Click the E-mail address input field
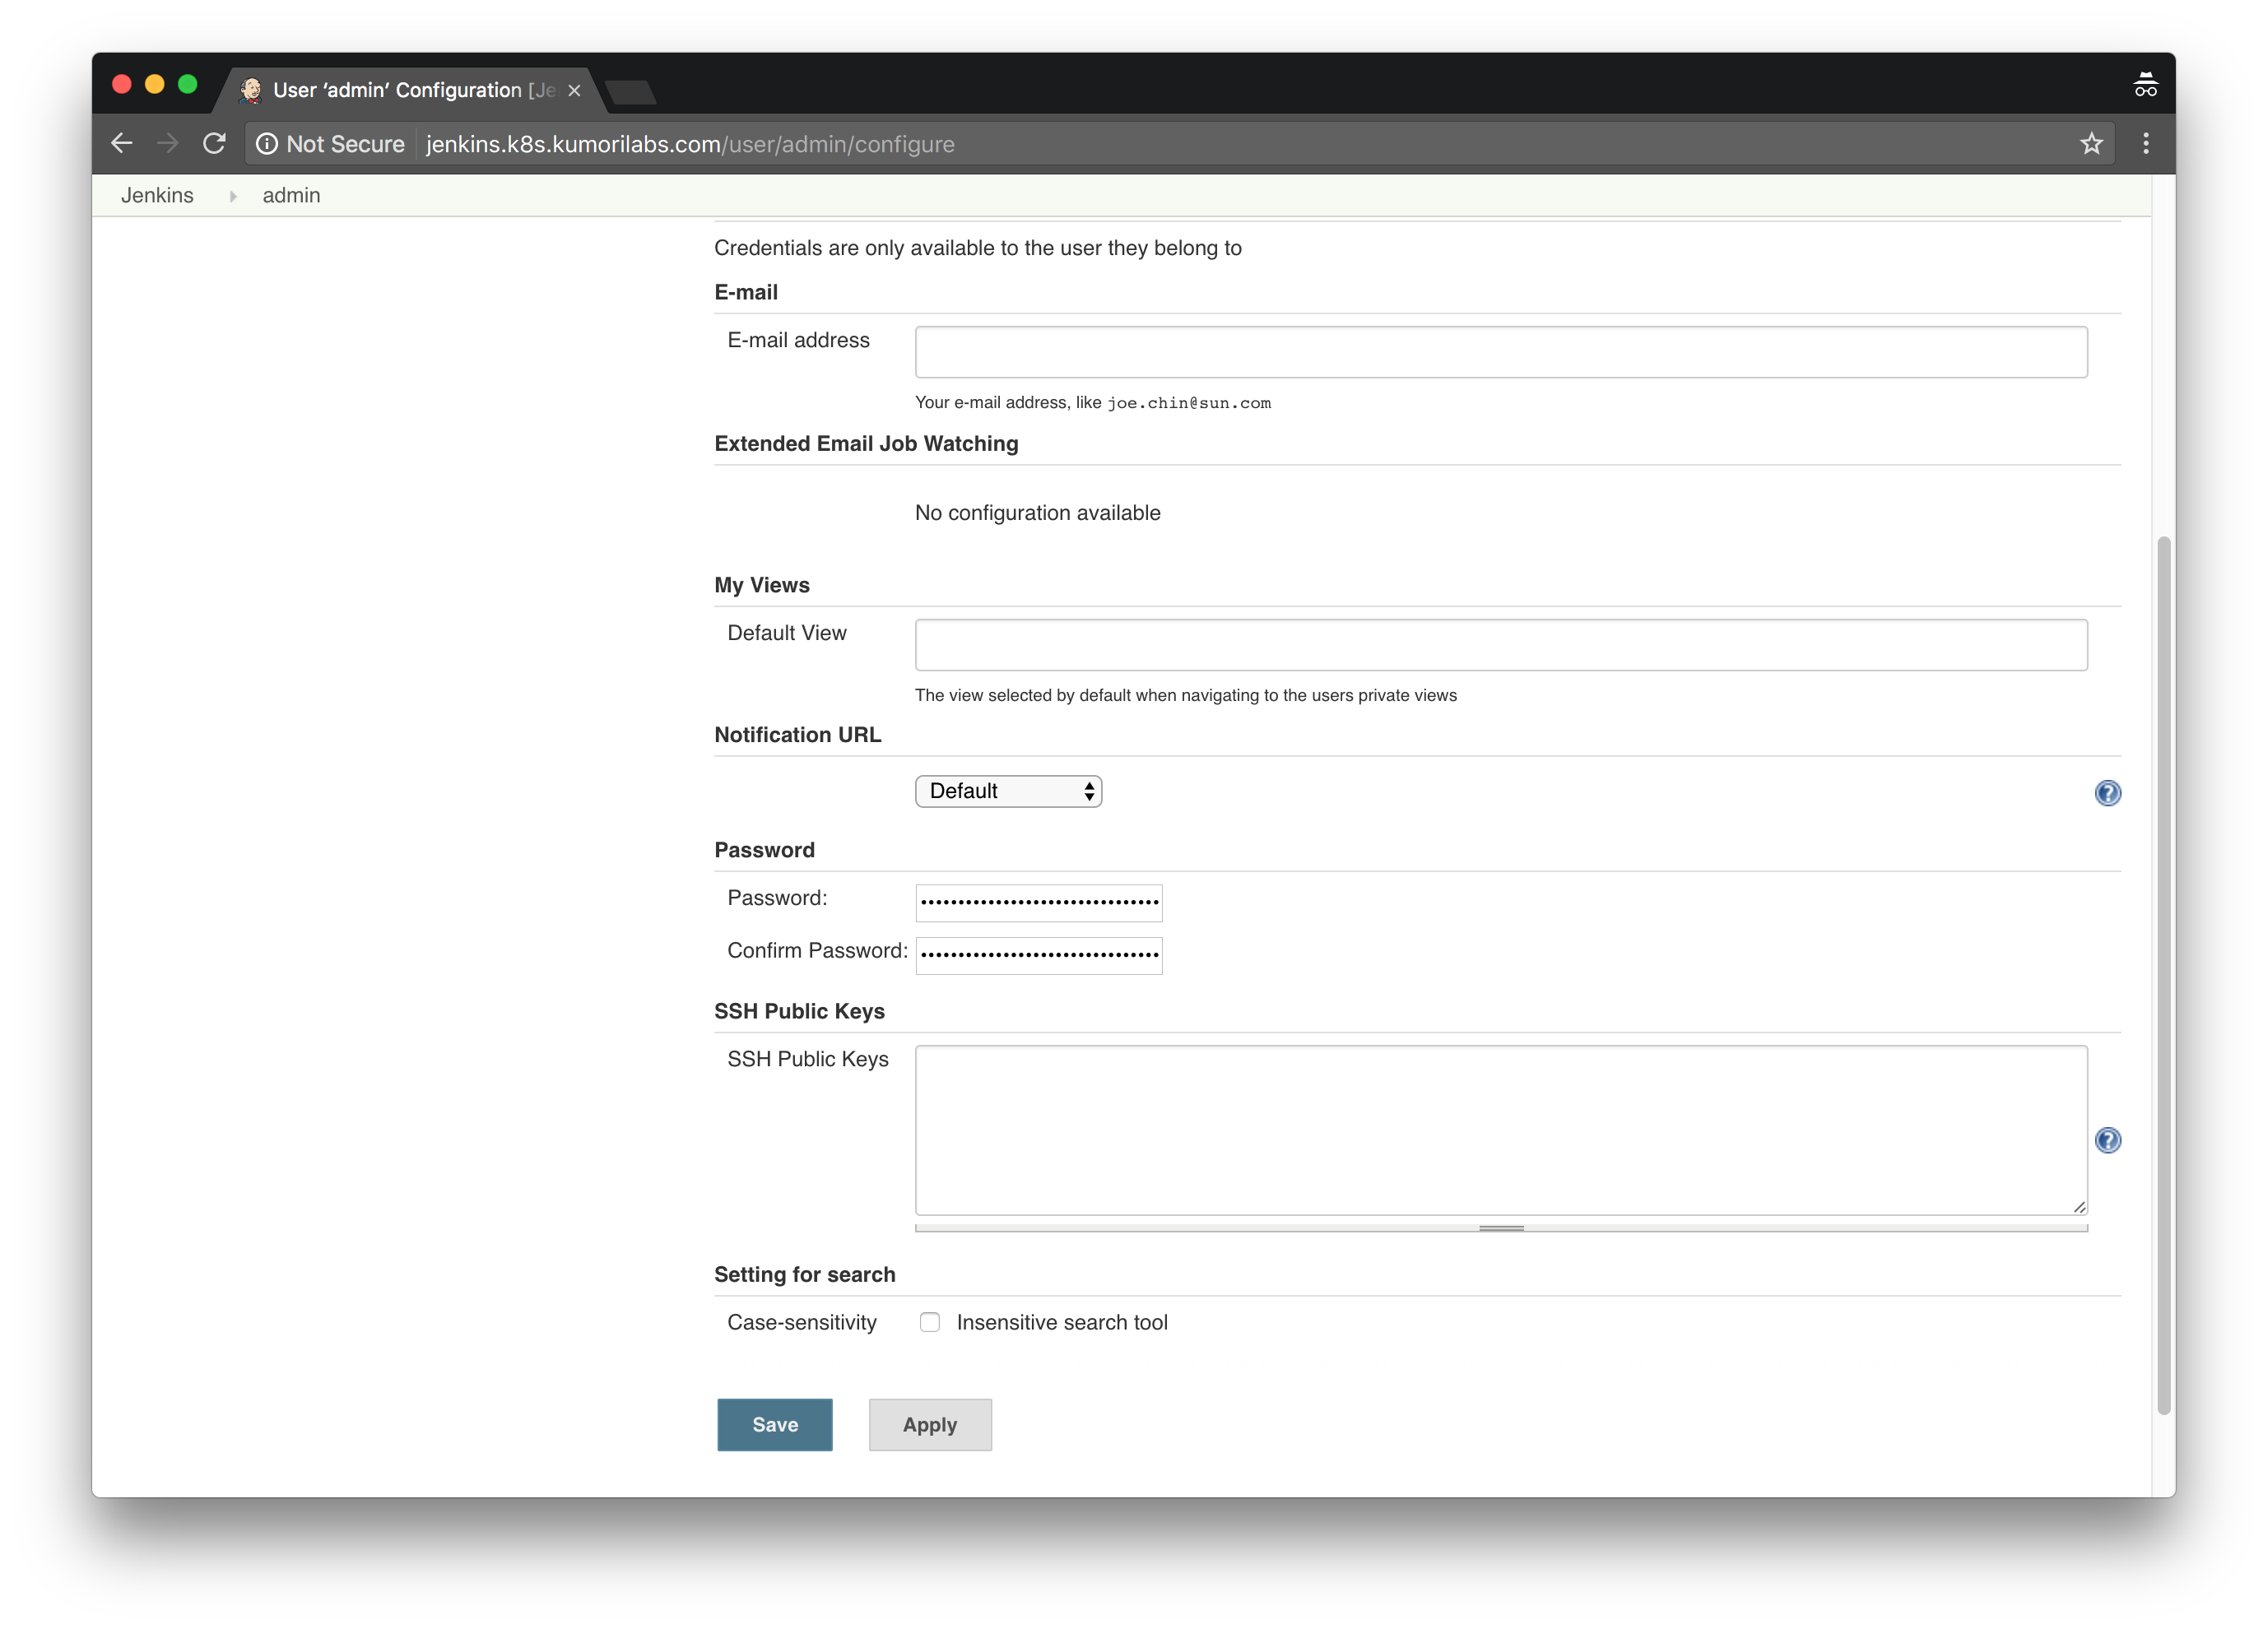The width and height of the screenshot is (2268, 1629). click(1500, 352)
